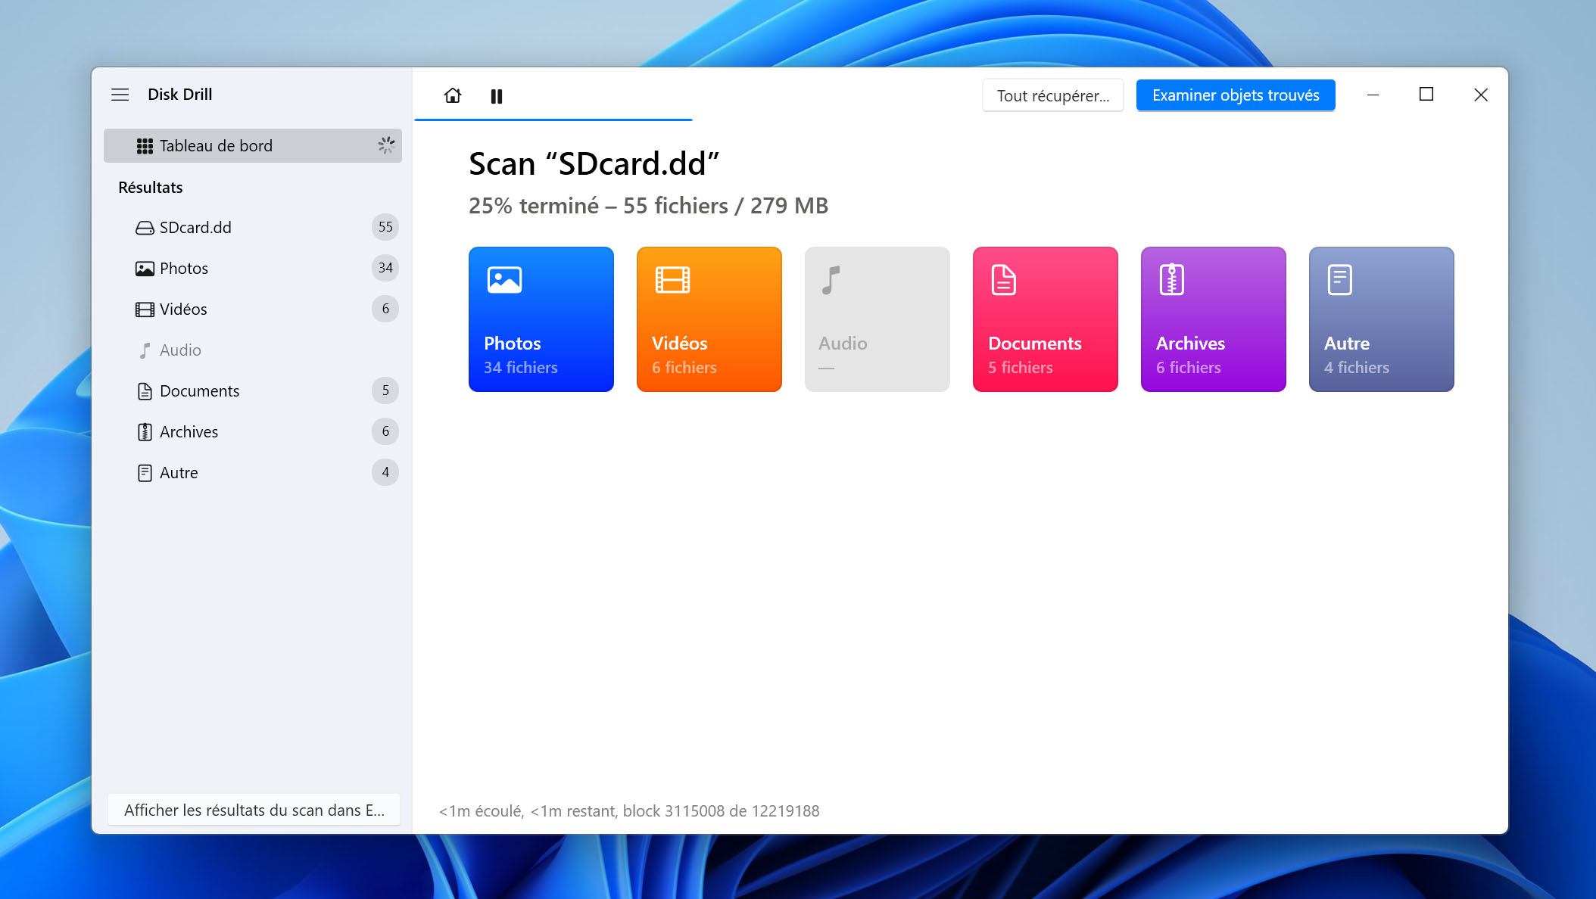The height and width of the screenshot is (899, 1596).
Task: Open the greyed Audio card
Action: (877, 319)
